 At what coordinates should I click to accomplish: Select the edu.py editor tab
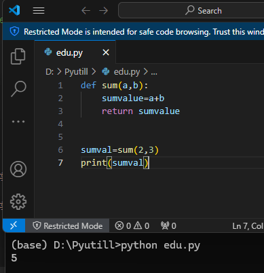pyautogui.click(x=75, y=52)
